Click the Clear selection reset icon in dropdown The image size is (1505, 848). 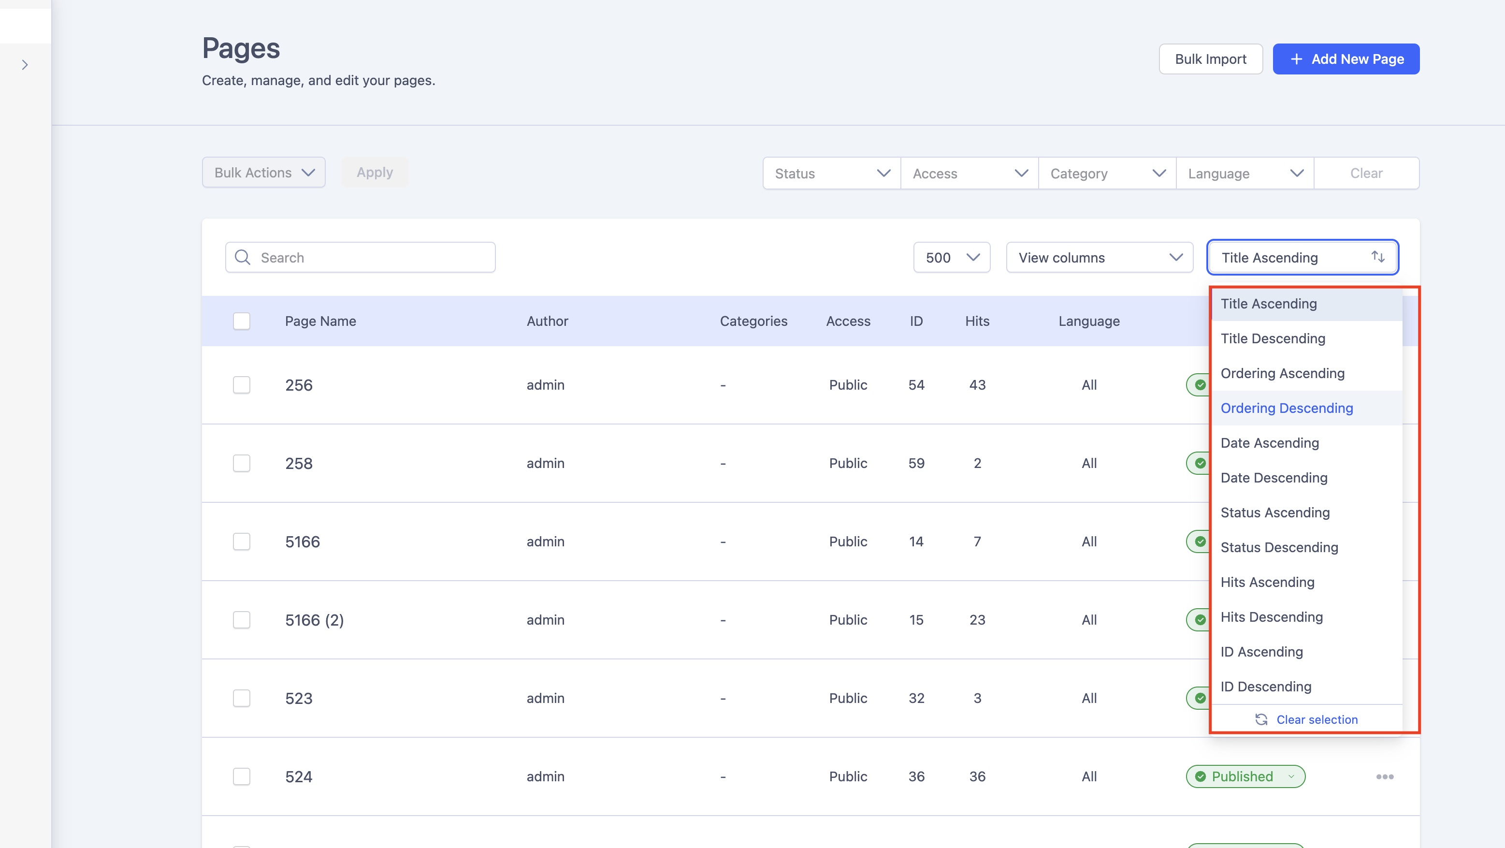tap(1262, 720)
